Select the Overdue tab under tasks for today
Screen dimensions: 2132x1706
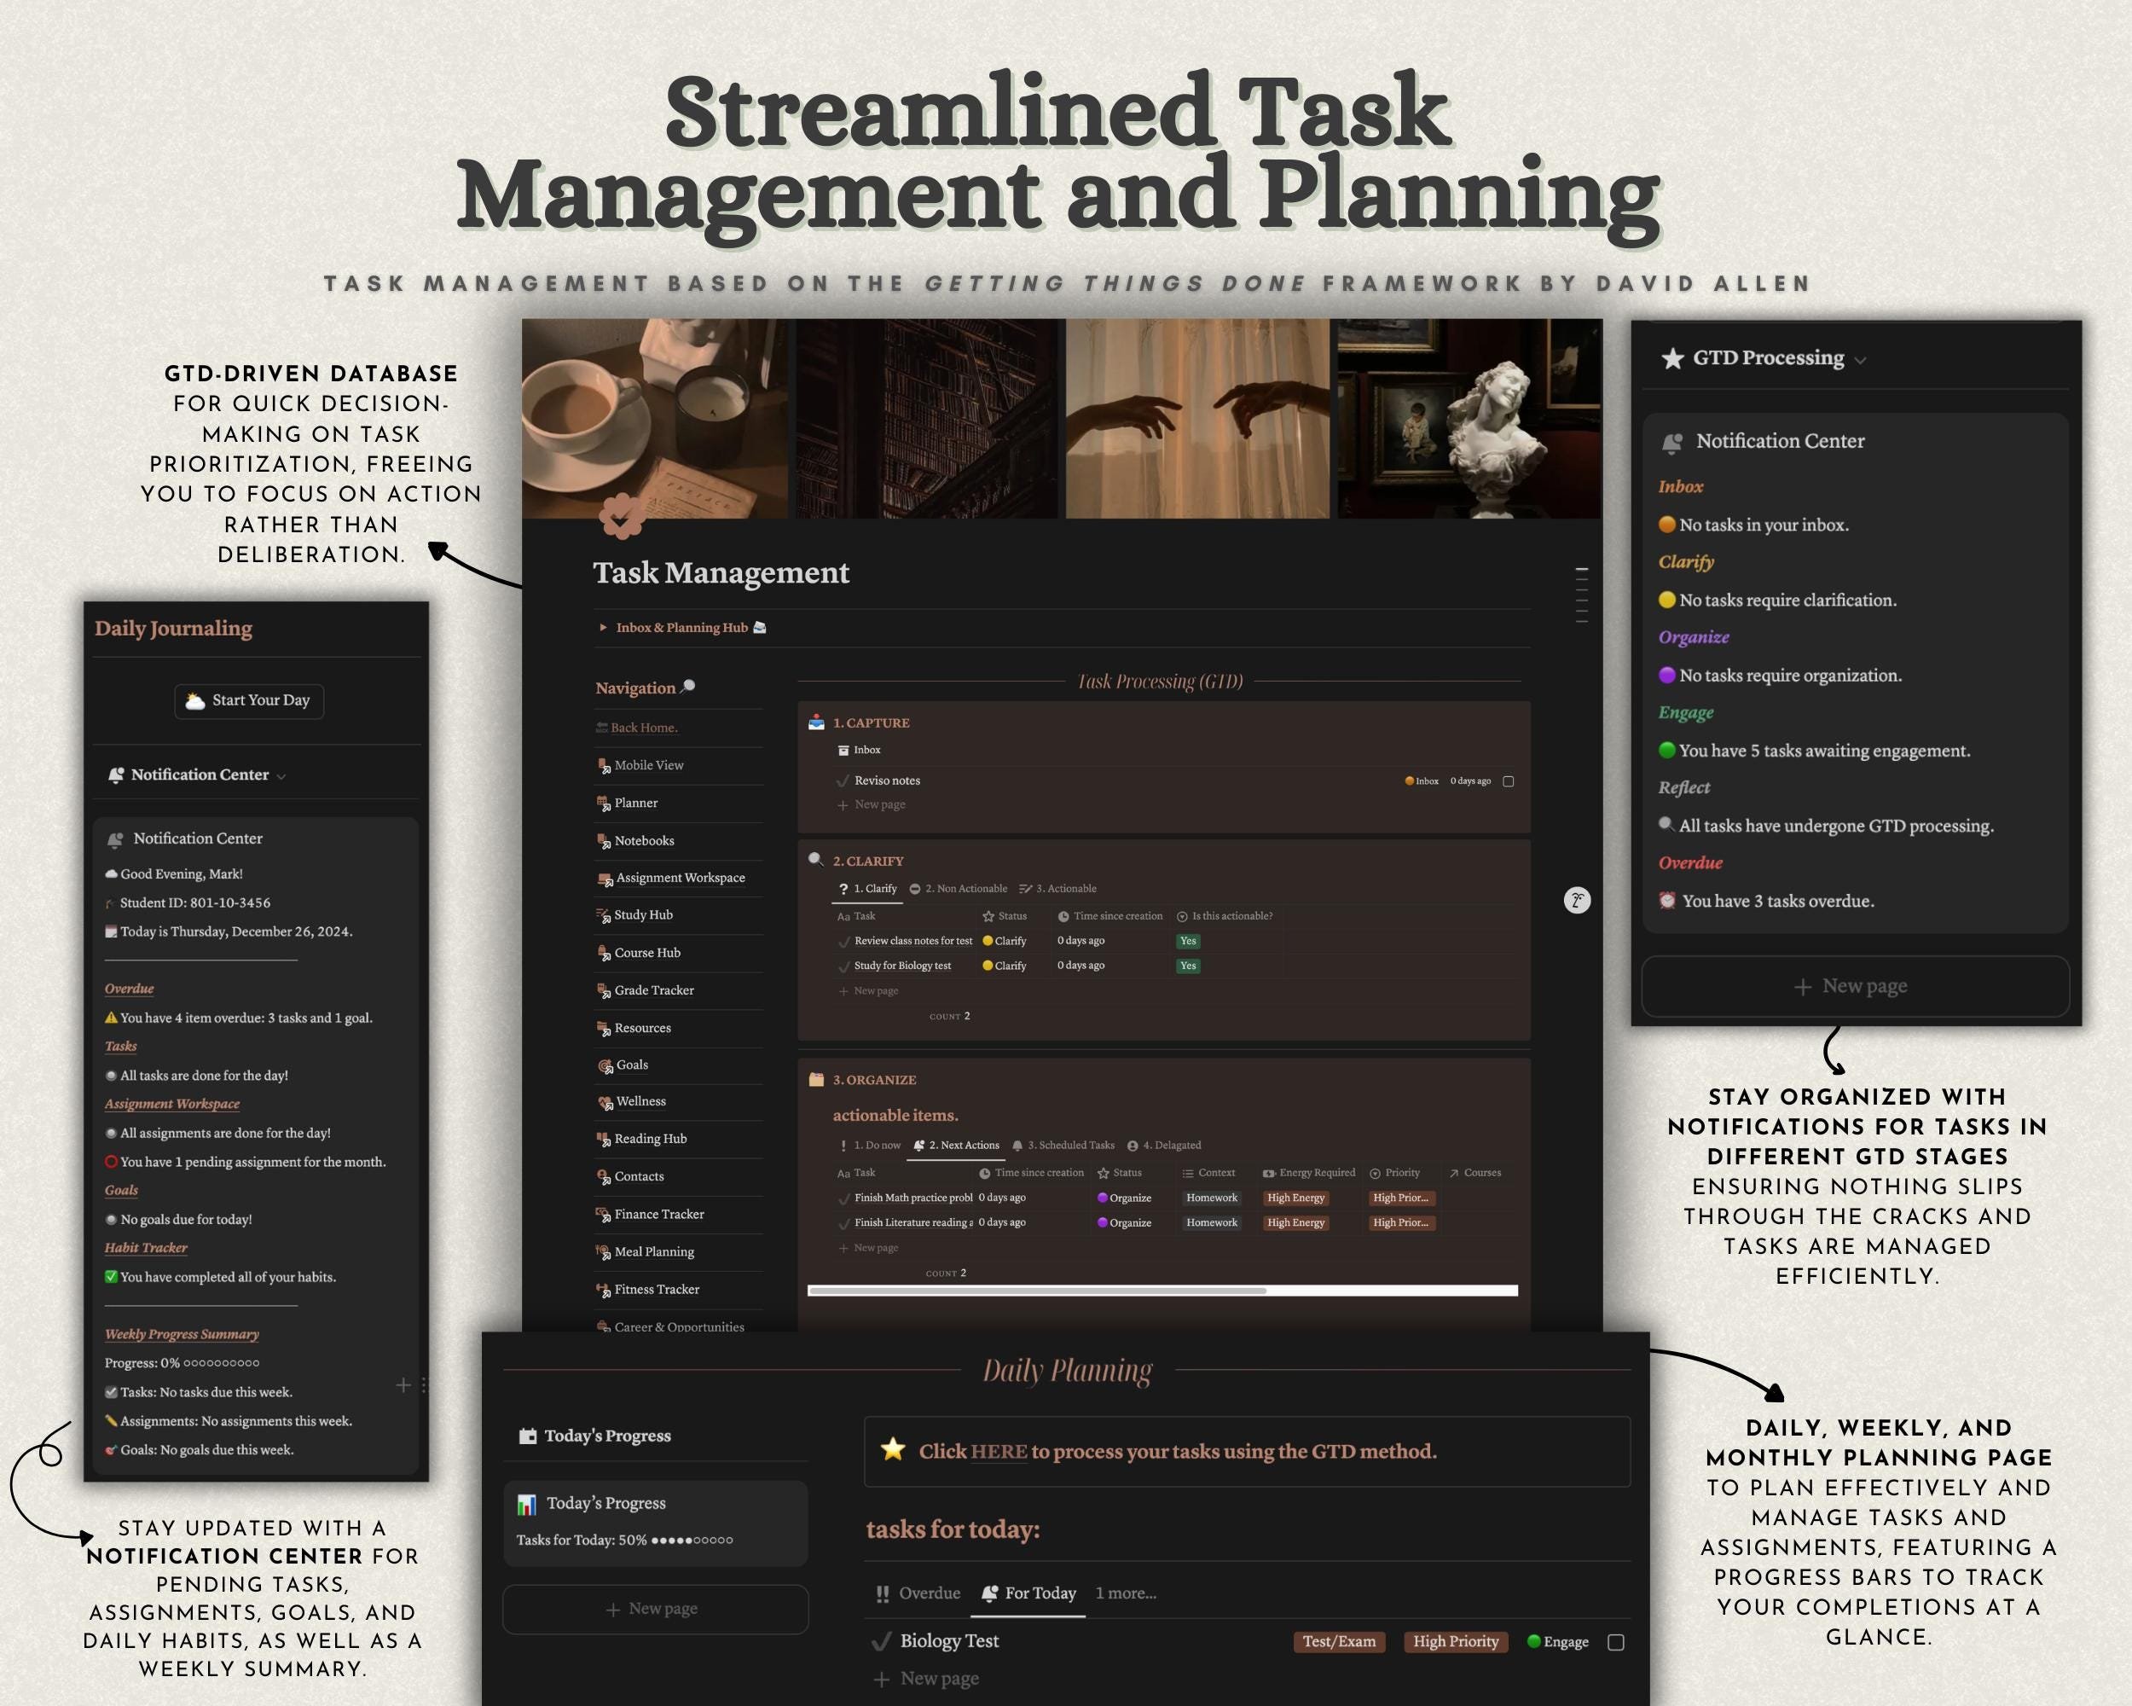tap(918, 1593)
